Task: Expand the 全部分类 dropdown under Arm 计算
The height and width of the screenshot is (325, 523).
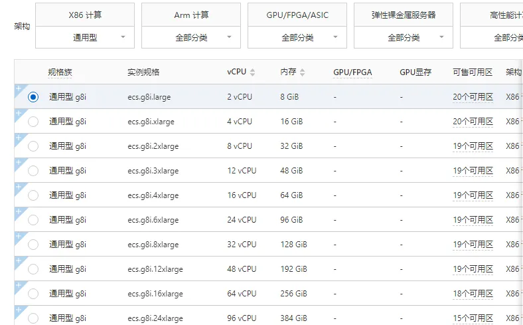Action: 191,38
